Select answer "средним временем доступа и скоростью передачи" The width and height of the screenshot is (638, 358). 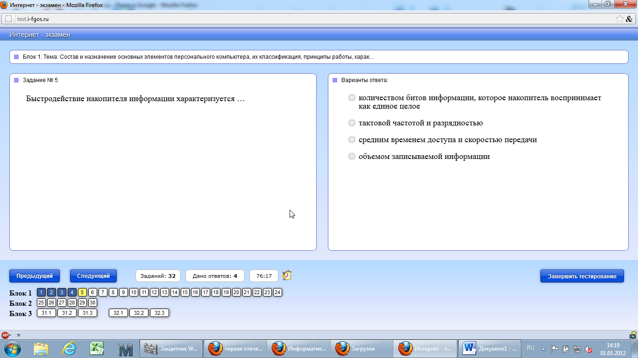(x=352, y=140)
